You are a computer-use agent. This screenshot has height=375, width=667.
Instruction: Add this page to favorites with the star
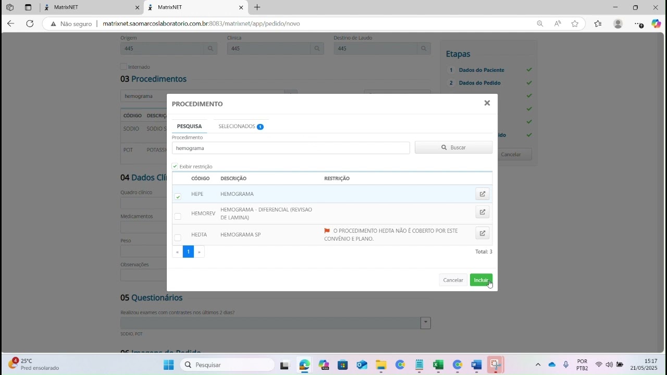[575, 23]
